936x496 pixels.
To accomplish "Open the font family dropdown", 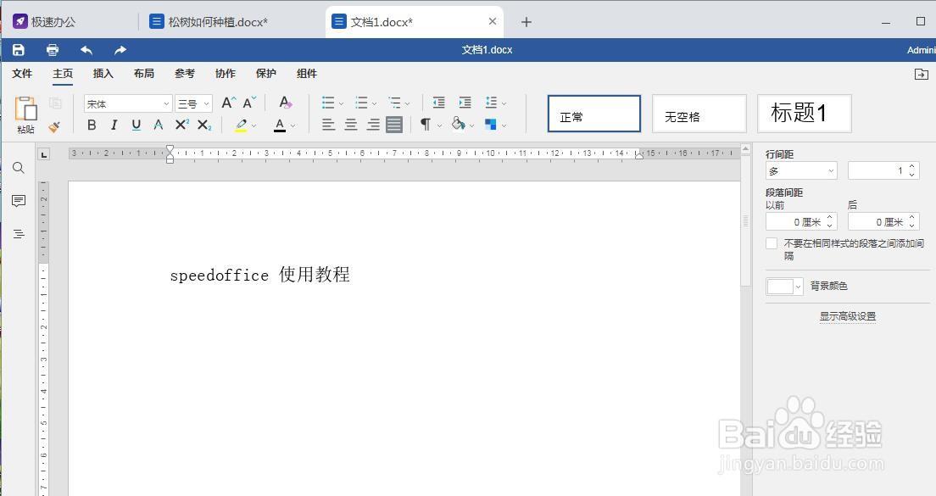I will click(127, 103).
